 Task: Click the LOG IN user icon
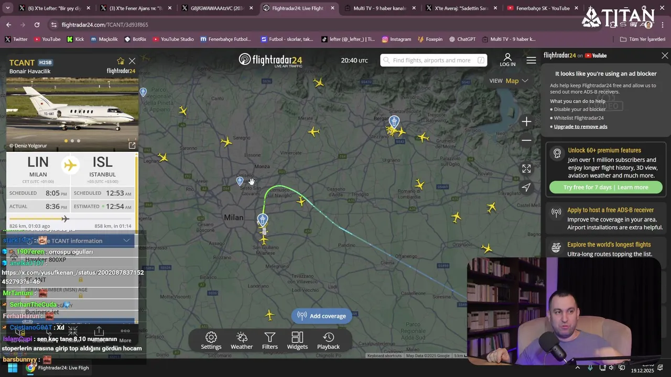pyautogui.click(x=507, y=60)
